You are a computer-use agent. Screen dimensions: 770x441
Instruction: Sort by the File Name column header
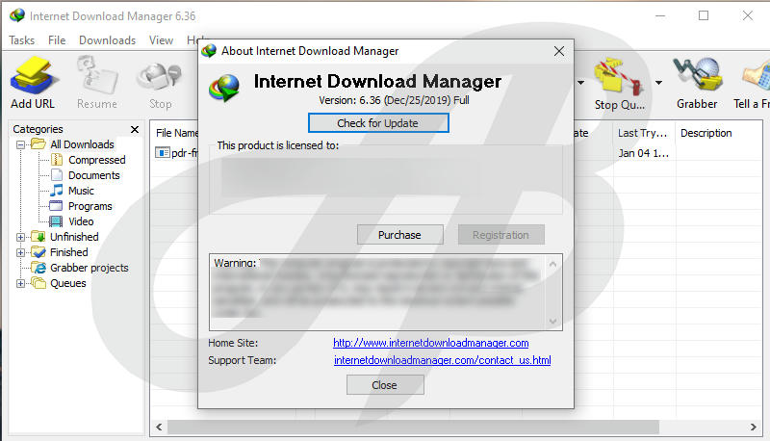coord(176,133)
